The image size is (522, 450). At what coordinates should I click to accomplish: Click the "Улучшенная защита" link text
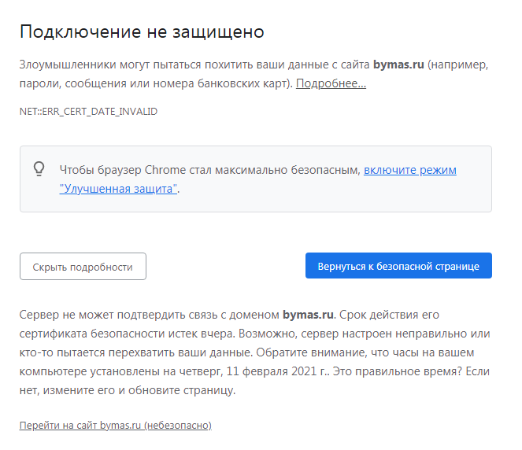pos(118,189)
